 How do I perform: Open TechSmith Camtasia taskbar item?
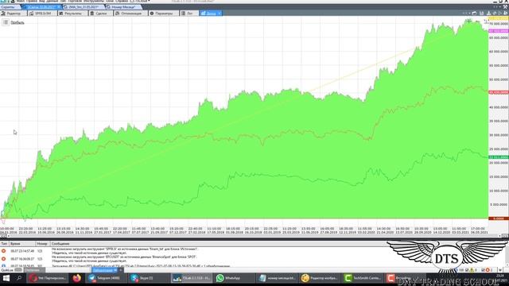coord(363,278)
